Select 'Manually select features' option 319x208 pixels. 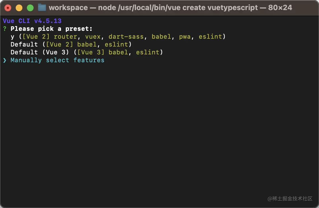57,60
